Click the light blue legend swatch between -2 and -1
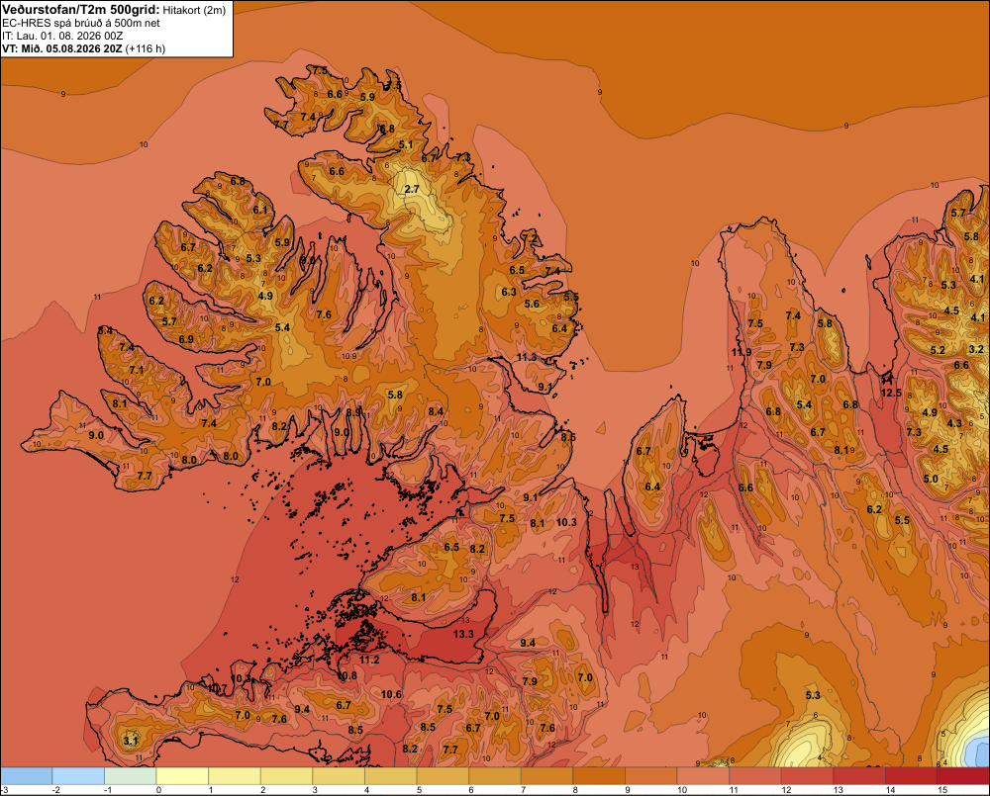990x796 pixels. coord(78,776)
